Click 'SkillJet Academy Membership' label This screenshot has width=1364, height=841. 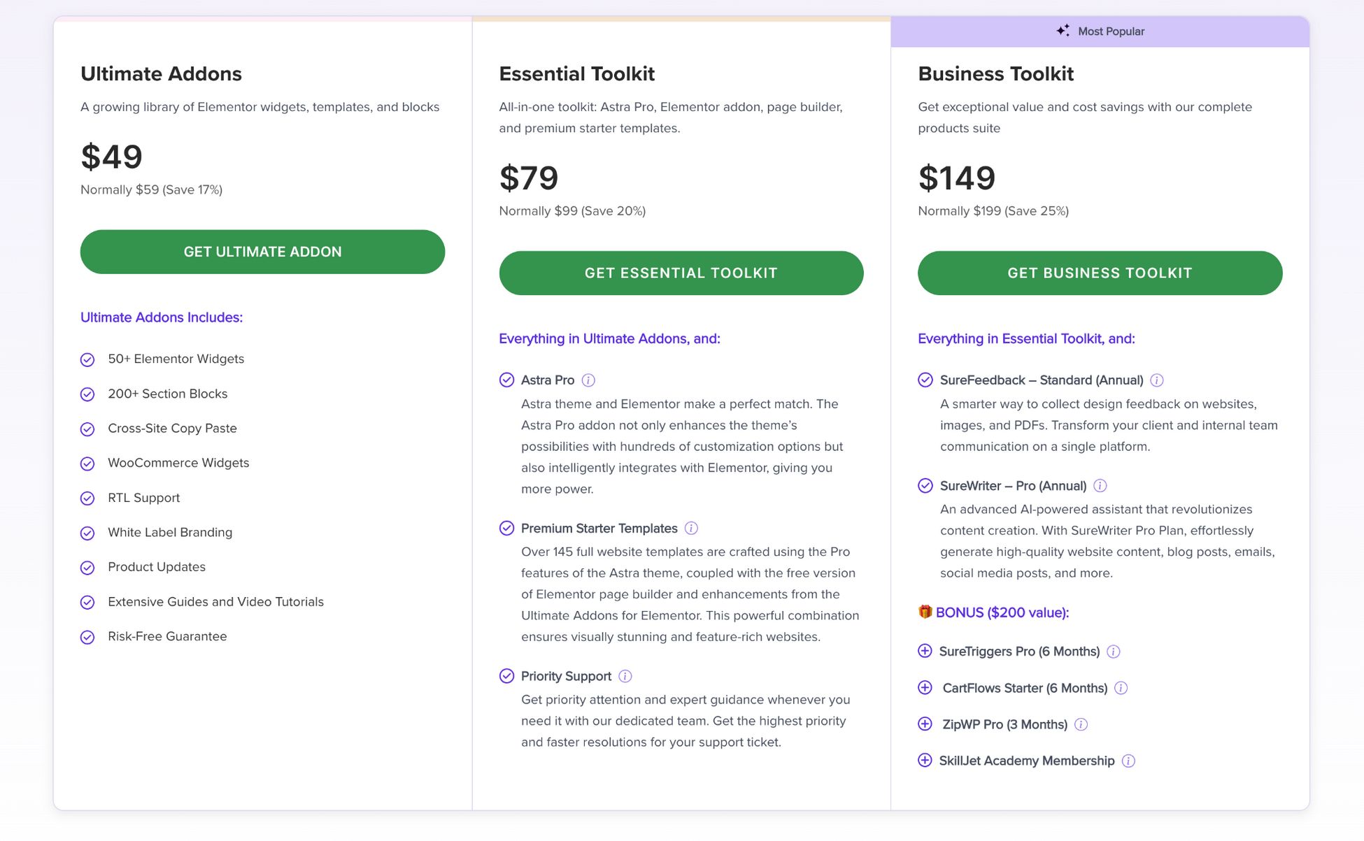tap(1027, 761)
